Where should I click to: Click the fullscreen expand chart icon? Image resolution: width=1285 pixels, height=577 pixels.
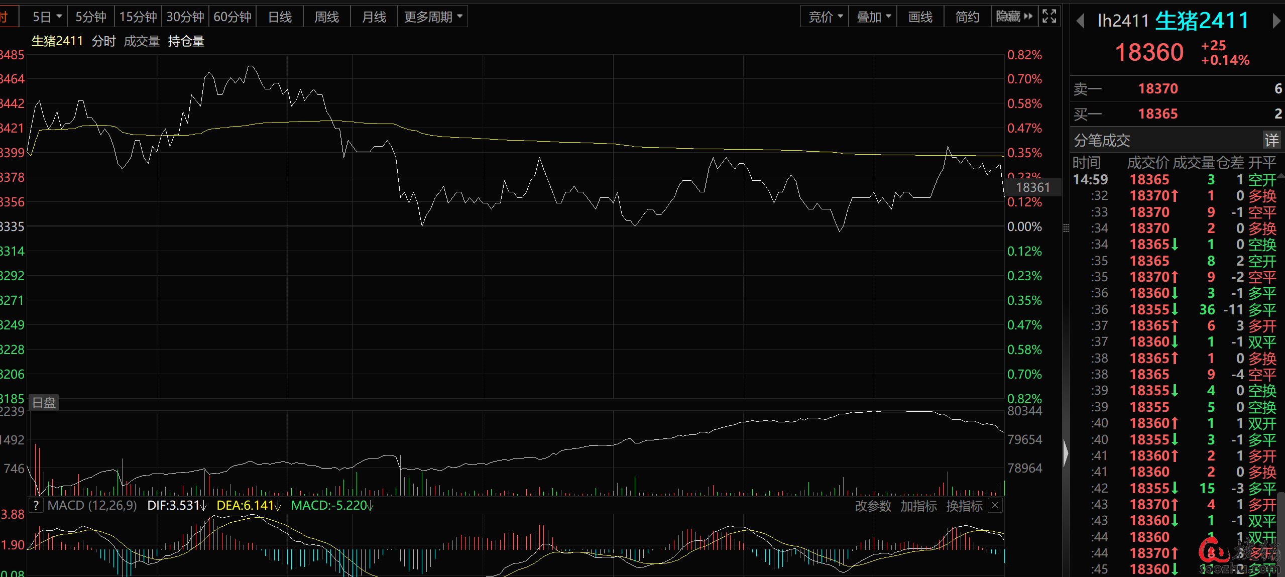pyautogui.click(x=1049, y=17)
